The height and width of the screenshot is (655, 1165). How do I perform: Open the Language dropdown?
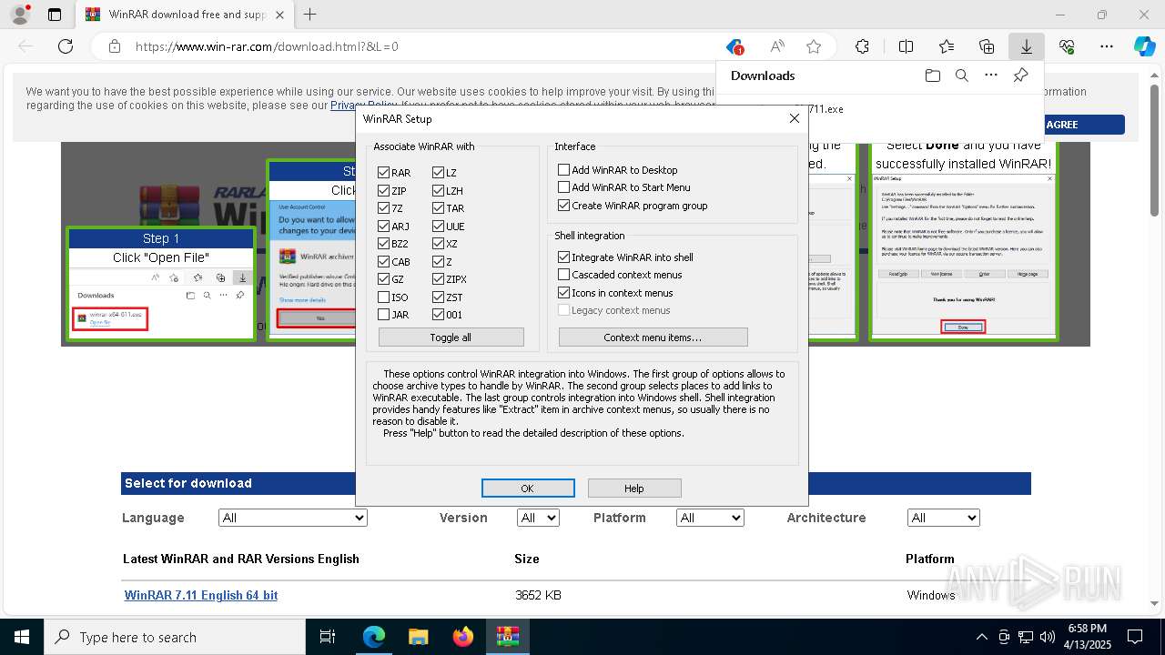[x=292, y=518]
